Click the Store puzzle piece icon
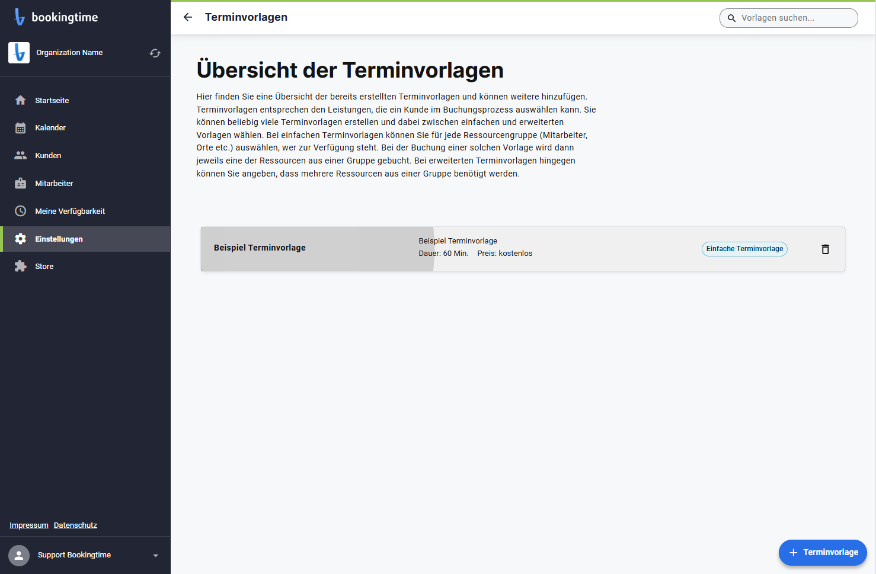Image resolution: width=876 pixels, height=574 pixels. tap(21, 266)
